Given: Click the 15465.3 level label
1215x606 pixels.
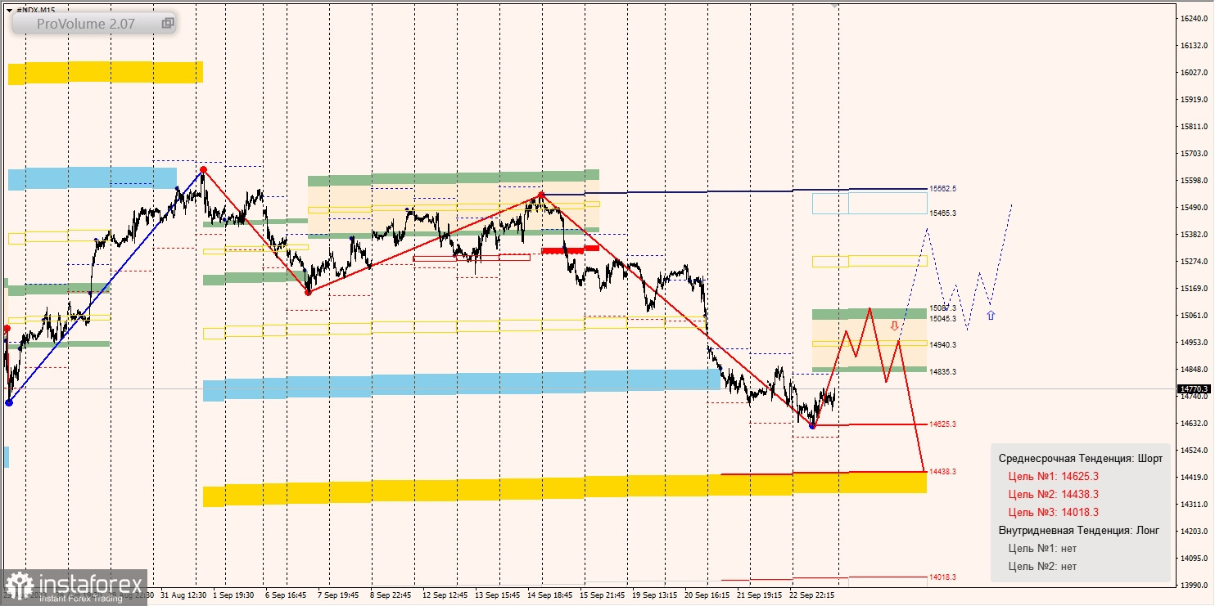Looking at the screenshot, I should [x=943, y=213].
